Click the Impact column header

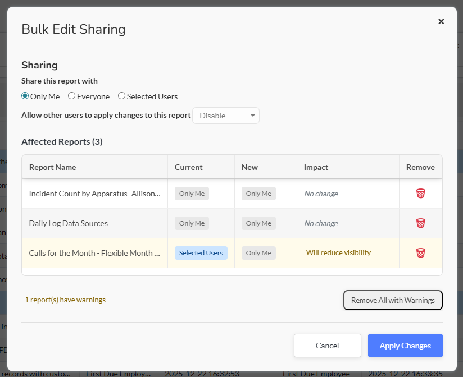tap(316, 167)
